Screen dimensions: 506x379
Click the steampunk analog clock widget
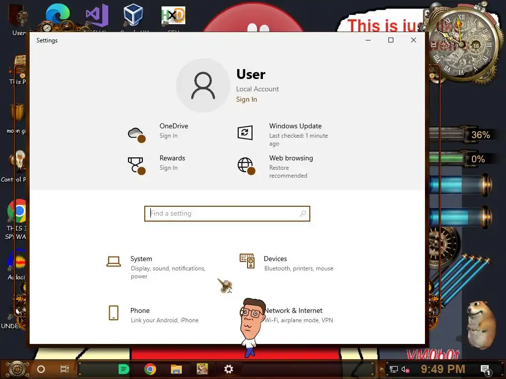[463, 44]
